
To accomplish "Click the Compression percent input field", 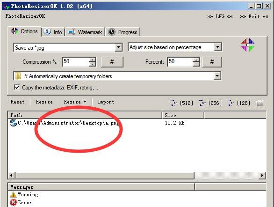I will [75, 62].
